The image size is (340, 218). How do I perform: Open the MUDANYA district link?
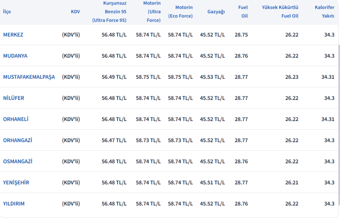pyautogui.click(x=15, y=56)
